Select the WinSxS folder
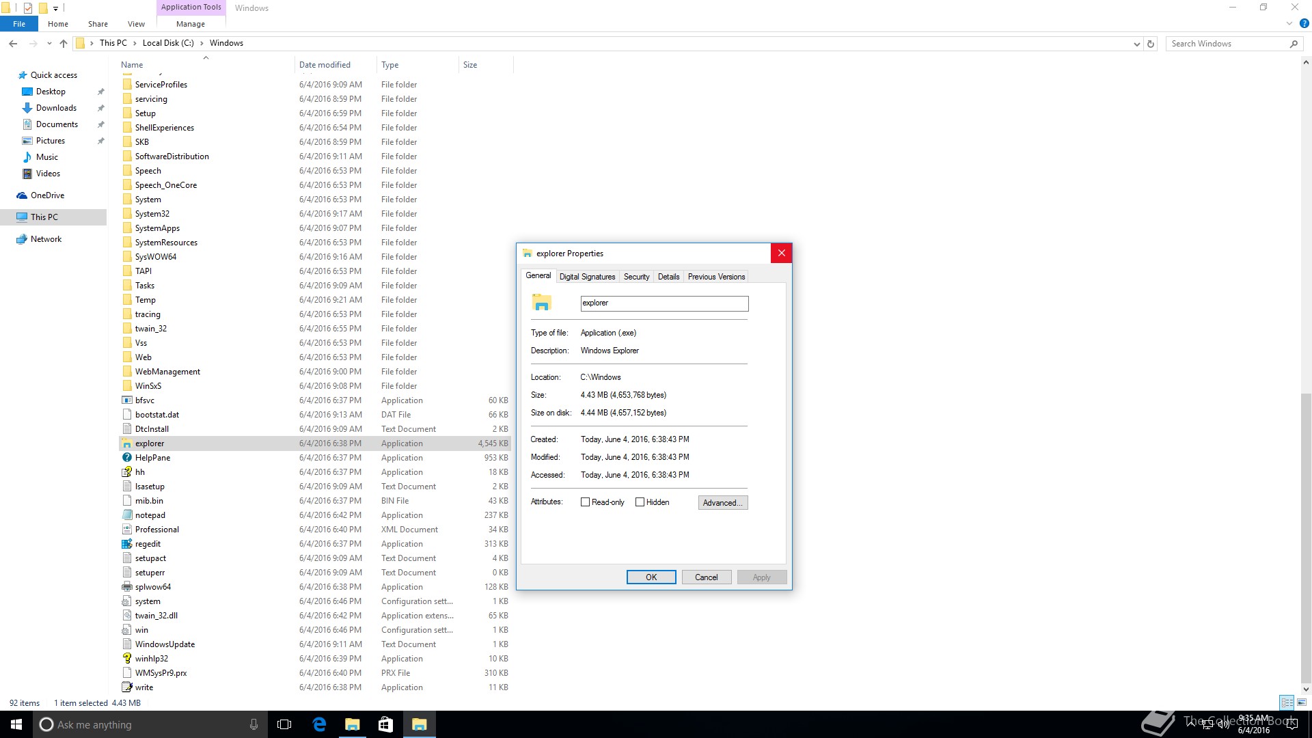This screenshot has width=1312, height=738. coord(148,386)
